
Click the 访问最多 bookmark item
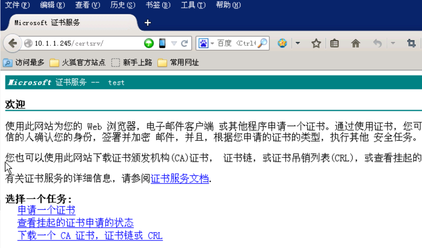(24, 63)
